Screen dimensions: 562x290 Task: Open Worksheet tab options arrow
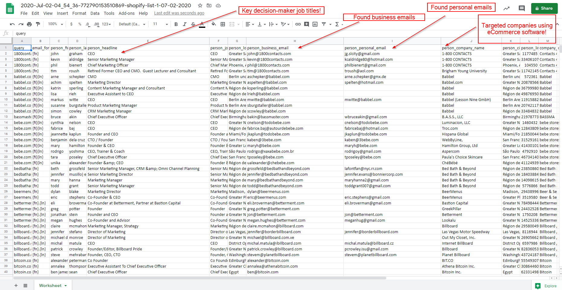(66, 286)
